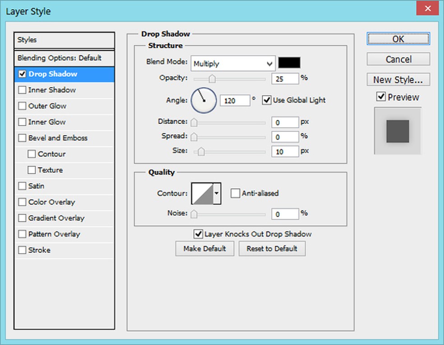Select Bevel and Emboss in list
Screen dimensions: 444x345
coord(58,138)
